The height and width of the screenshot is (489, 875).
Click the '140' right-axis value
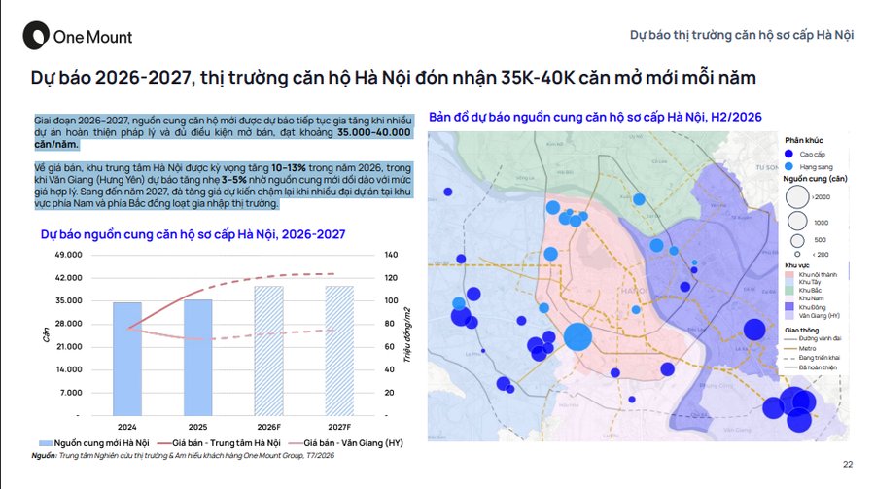pos(391,255)
